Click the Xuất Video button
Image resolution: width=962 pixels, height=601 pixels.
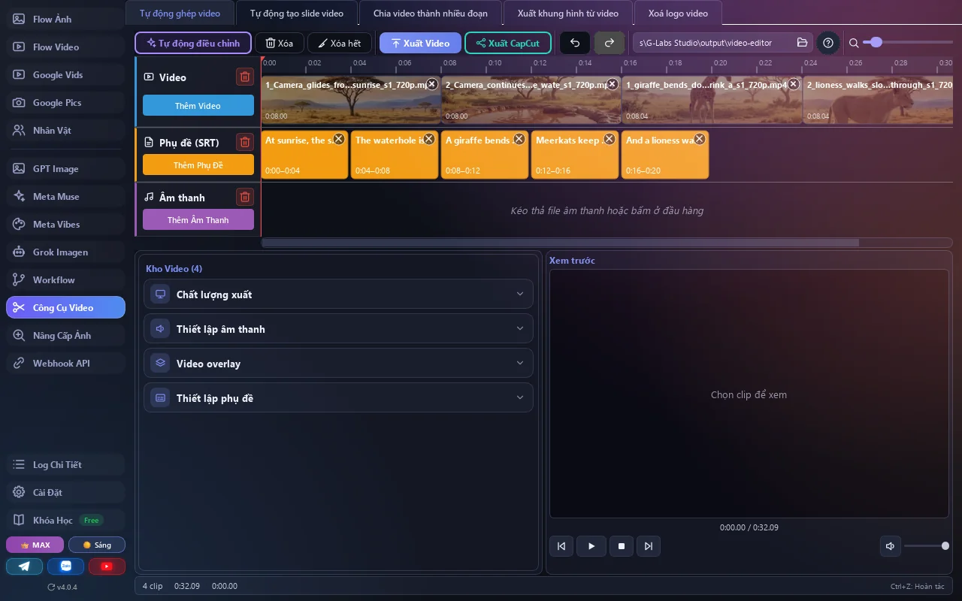click(x=420, y=43)
